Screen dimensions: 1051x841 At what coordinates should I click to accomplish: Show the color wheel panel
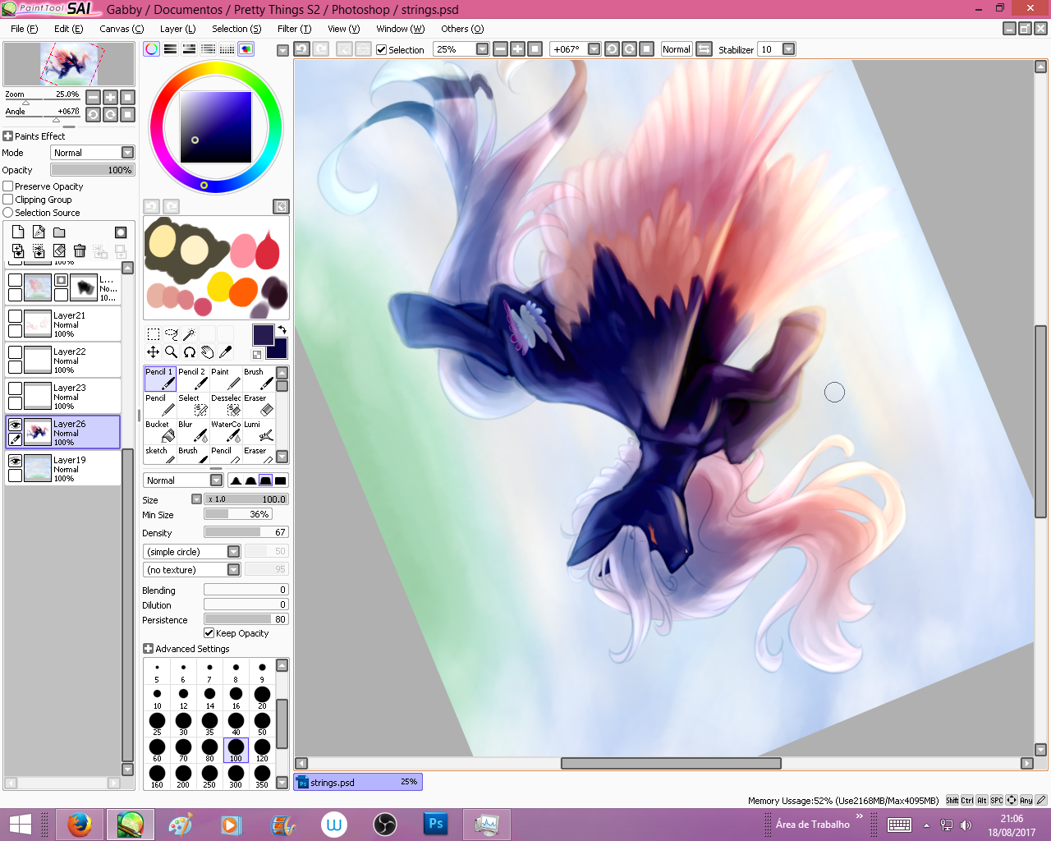point(152,49)
